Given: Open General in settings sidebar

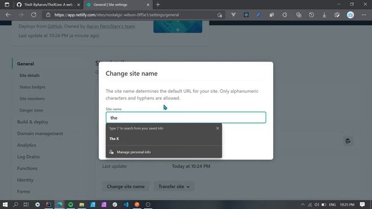Looking at the screenshot, I should click(26, 64).
